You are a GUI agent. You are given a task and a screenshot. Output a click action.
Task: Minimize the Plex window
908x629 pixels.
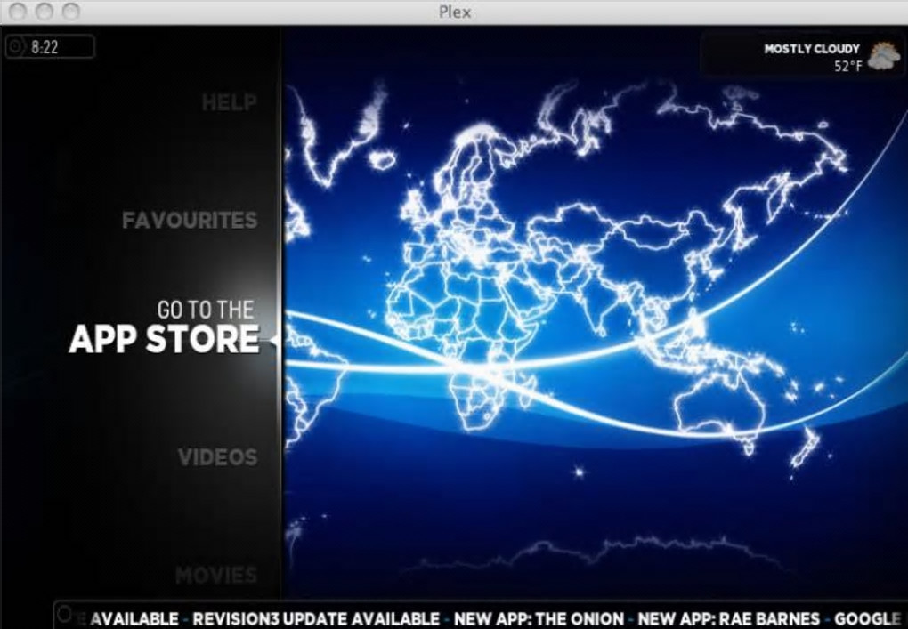(45, 11)
